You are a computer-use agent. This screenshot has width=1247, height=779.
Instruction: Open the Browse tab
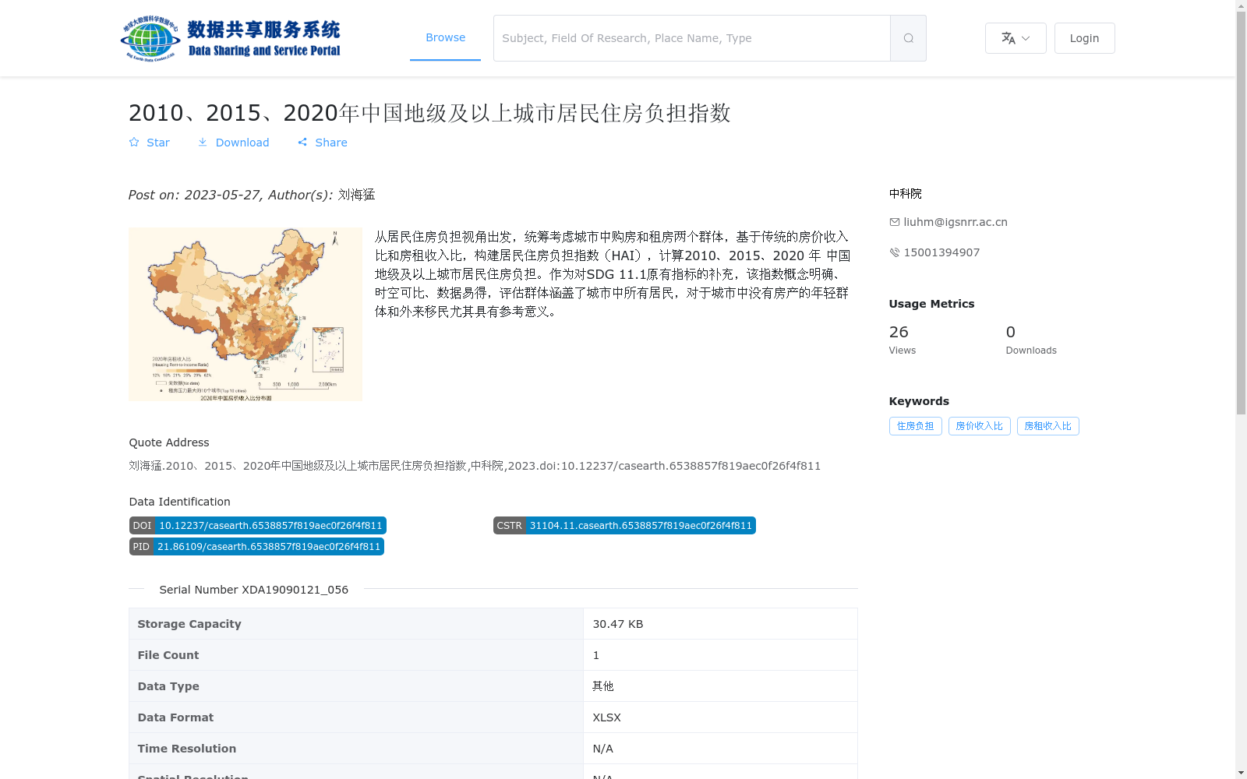(x=445, y=37)
